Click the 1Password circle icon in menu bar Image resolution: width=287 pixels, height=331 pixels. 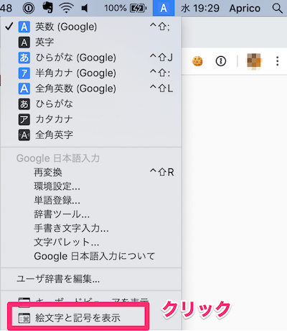pyautogui.click(x=29, y=9)
